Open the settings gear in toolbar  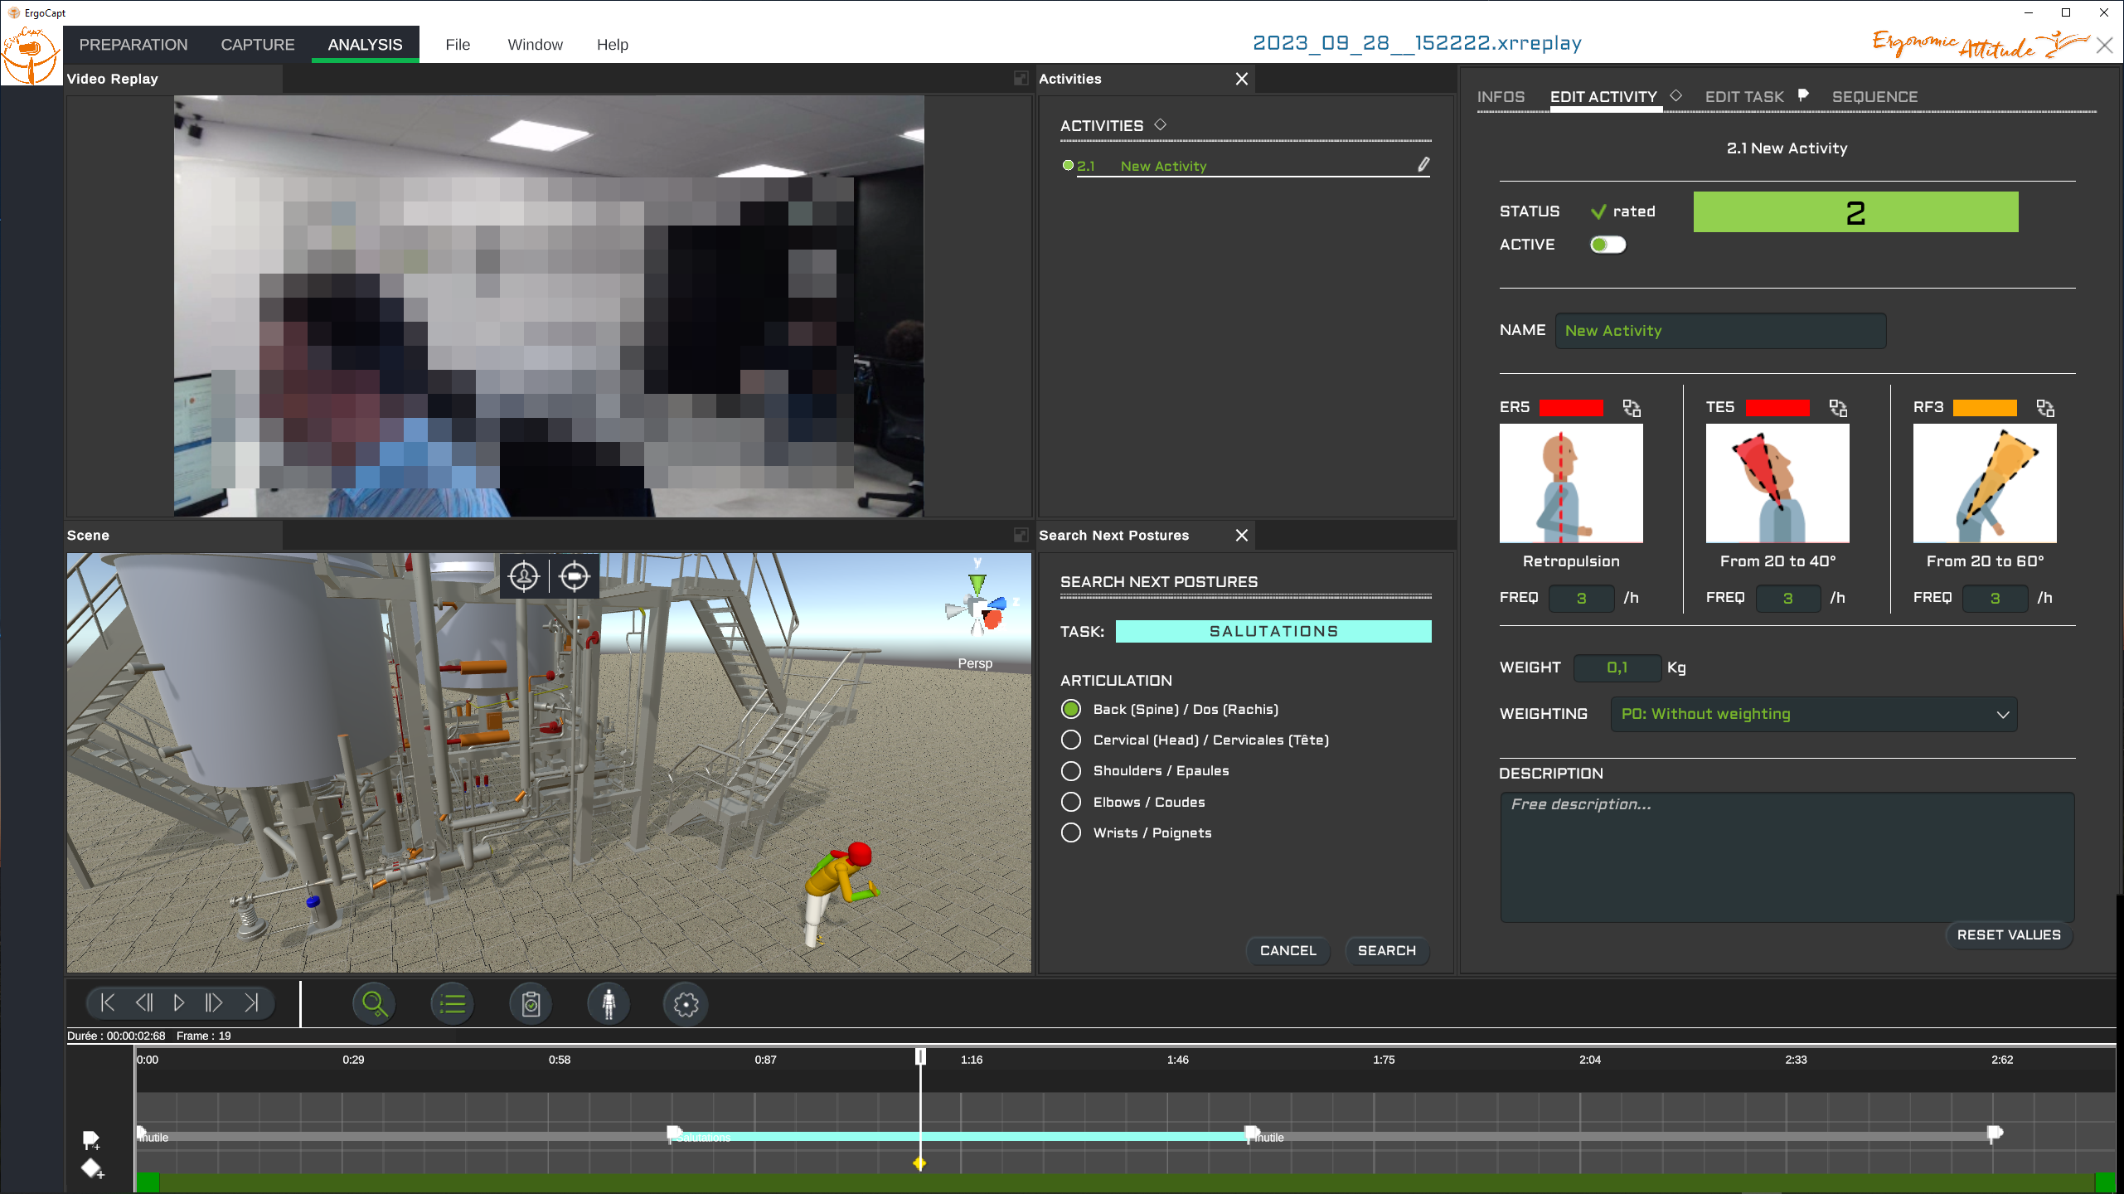tap(686, 1004)
